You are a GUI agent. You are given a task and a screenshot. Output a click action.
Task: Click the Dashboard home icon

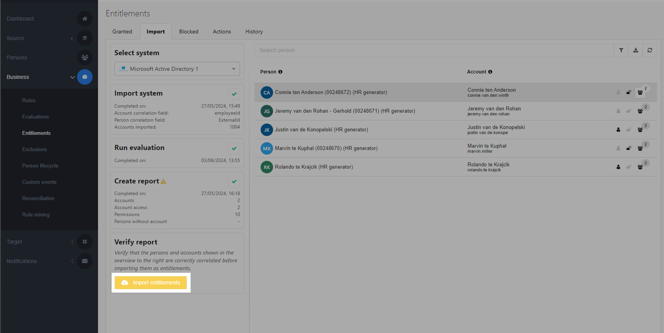click(84, 19)
